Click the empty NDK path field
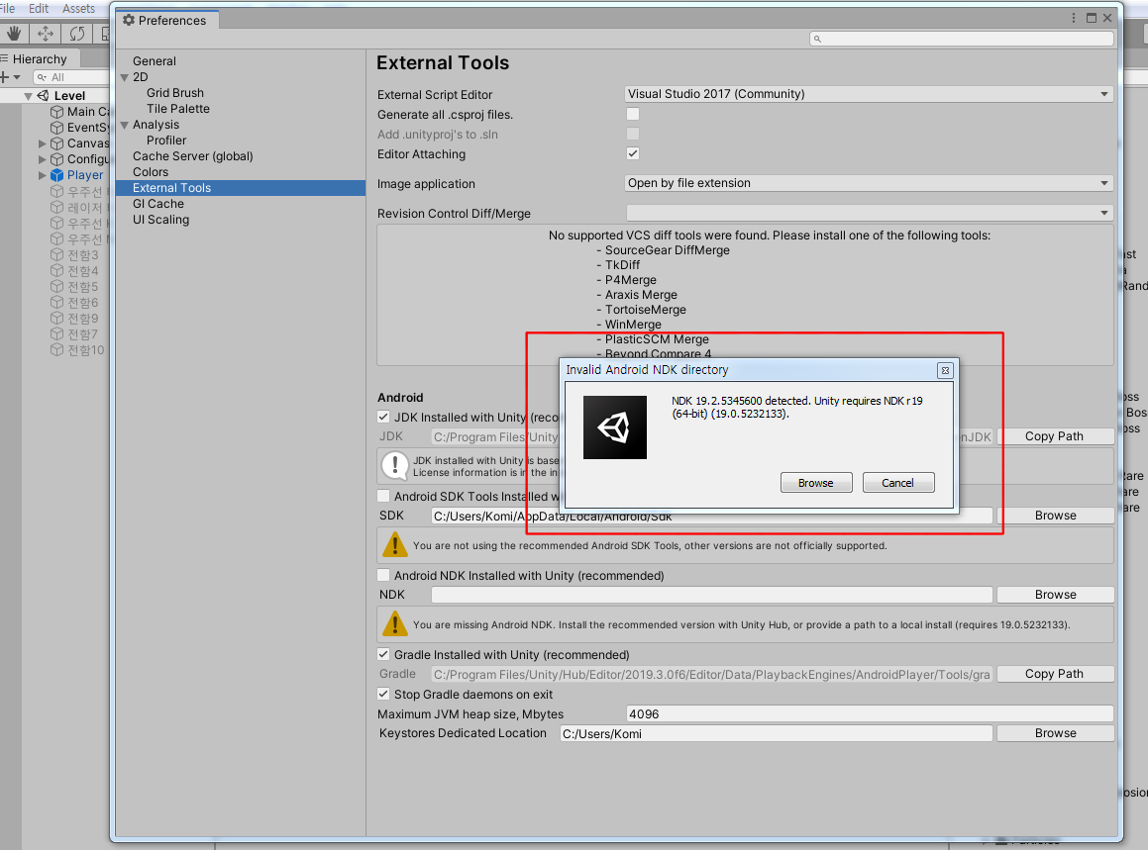 pyautogui.click(x=711, y=595)
